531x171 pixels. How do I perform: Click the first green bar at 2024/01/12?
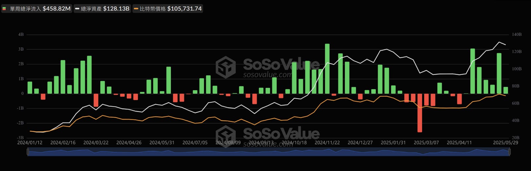pyautogui.click(x=30, y=87)
